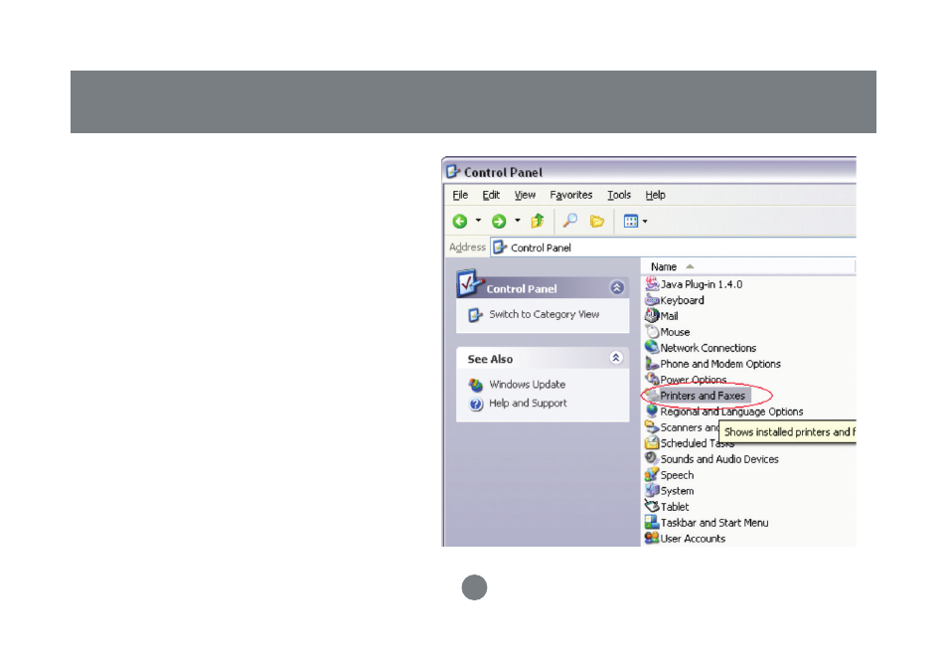Select the Tablet icon

coord(652,506)
